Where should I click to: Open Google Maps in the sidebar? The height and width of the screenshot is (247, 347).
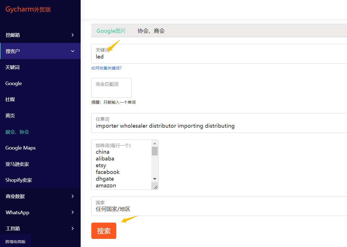20,148
